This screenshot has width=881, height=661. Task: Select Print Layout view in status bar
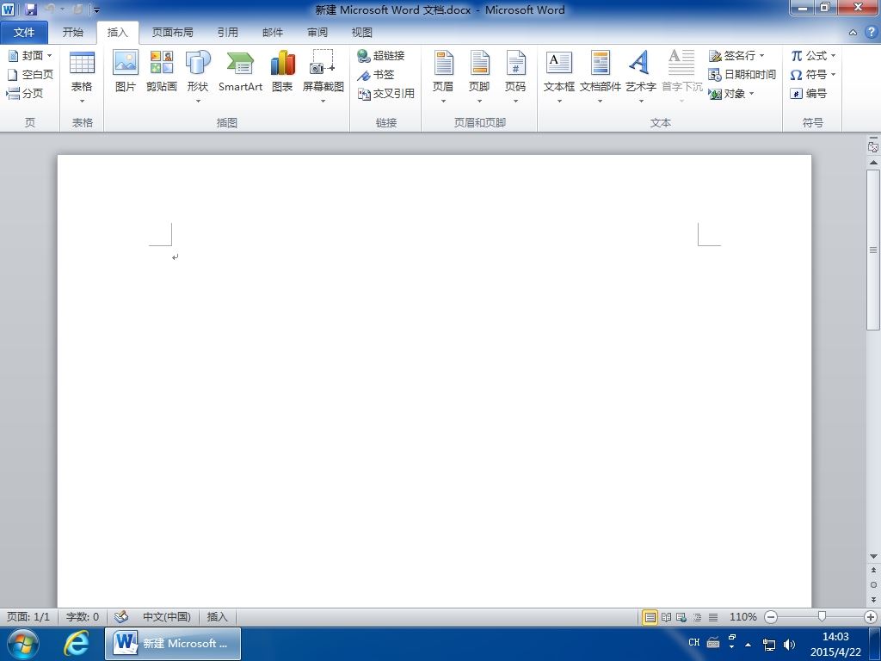click(650, 617)
